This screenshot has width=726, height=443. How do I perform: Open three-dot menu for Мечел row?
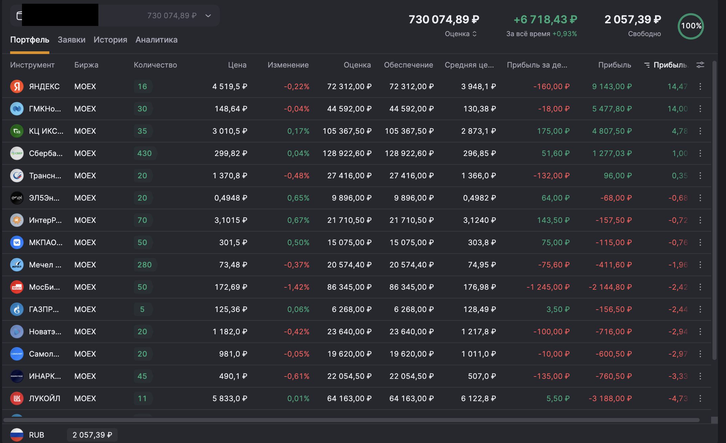[700, 265]
